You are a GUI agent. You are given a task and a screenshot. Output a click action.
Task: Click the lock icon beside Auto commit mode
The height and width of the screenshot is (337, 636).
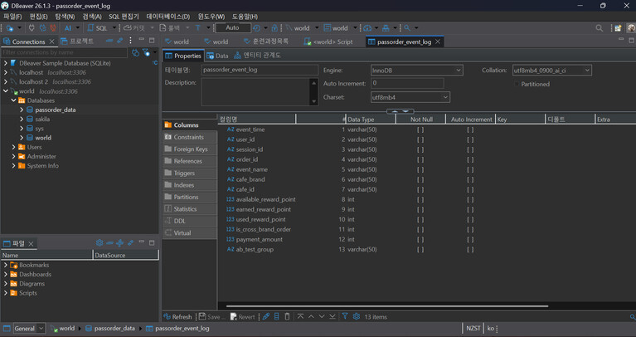coord(274,28)
